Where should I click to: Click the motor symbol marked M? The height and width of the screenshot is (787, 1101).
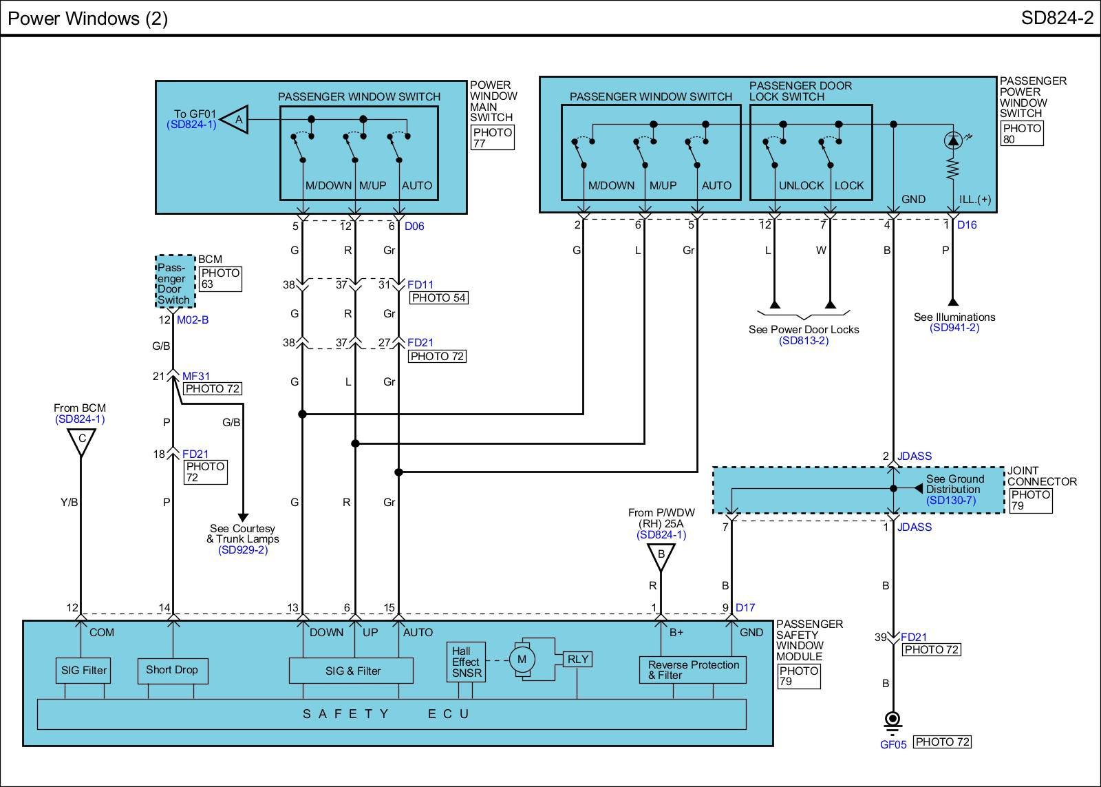[x=522, y=660]
